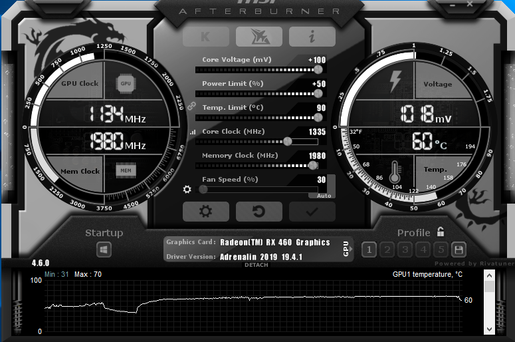The width and height of the screenshot is (515, 342).
Task: Click the Powered by Rivatuner text
Action: (x=474, y=263)
